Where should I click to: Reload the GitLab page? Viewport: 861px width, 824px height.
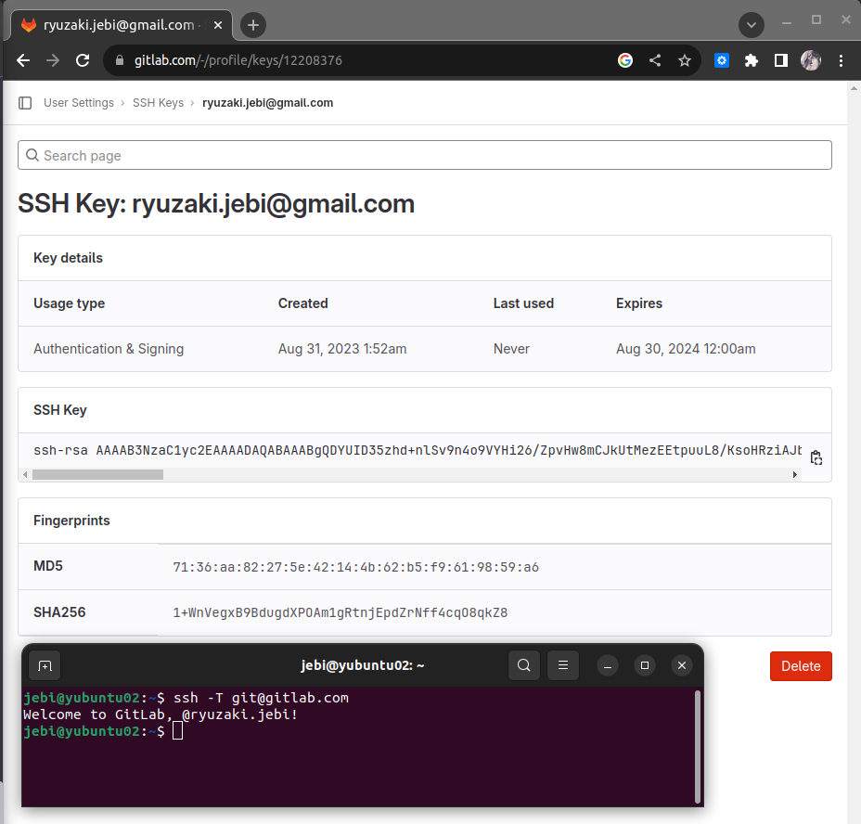coord(83,60)
